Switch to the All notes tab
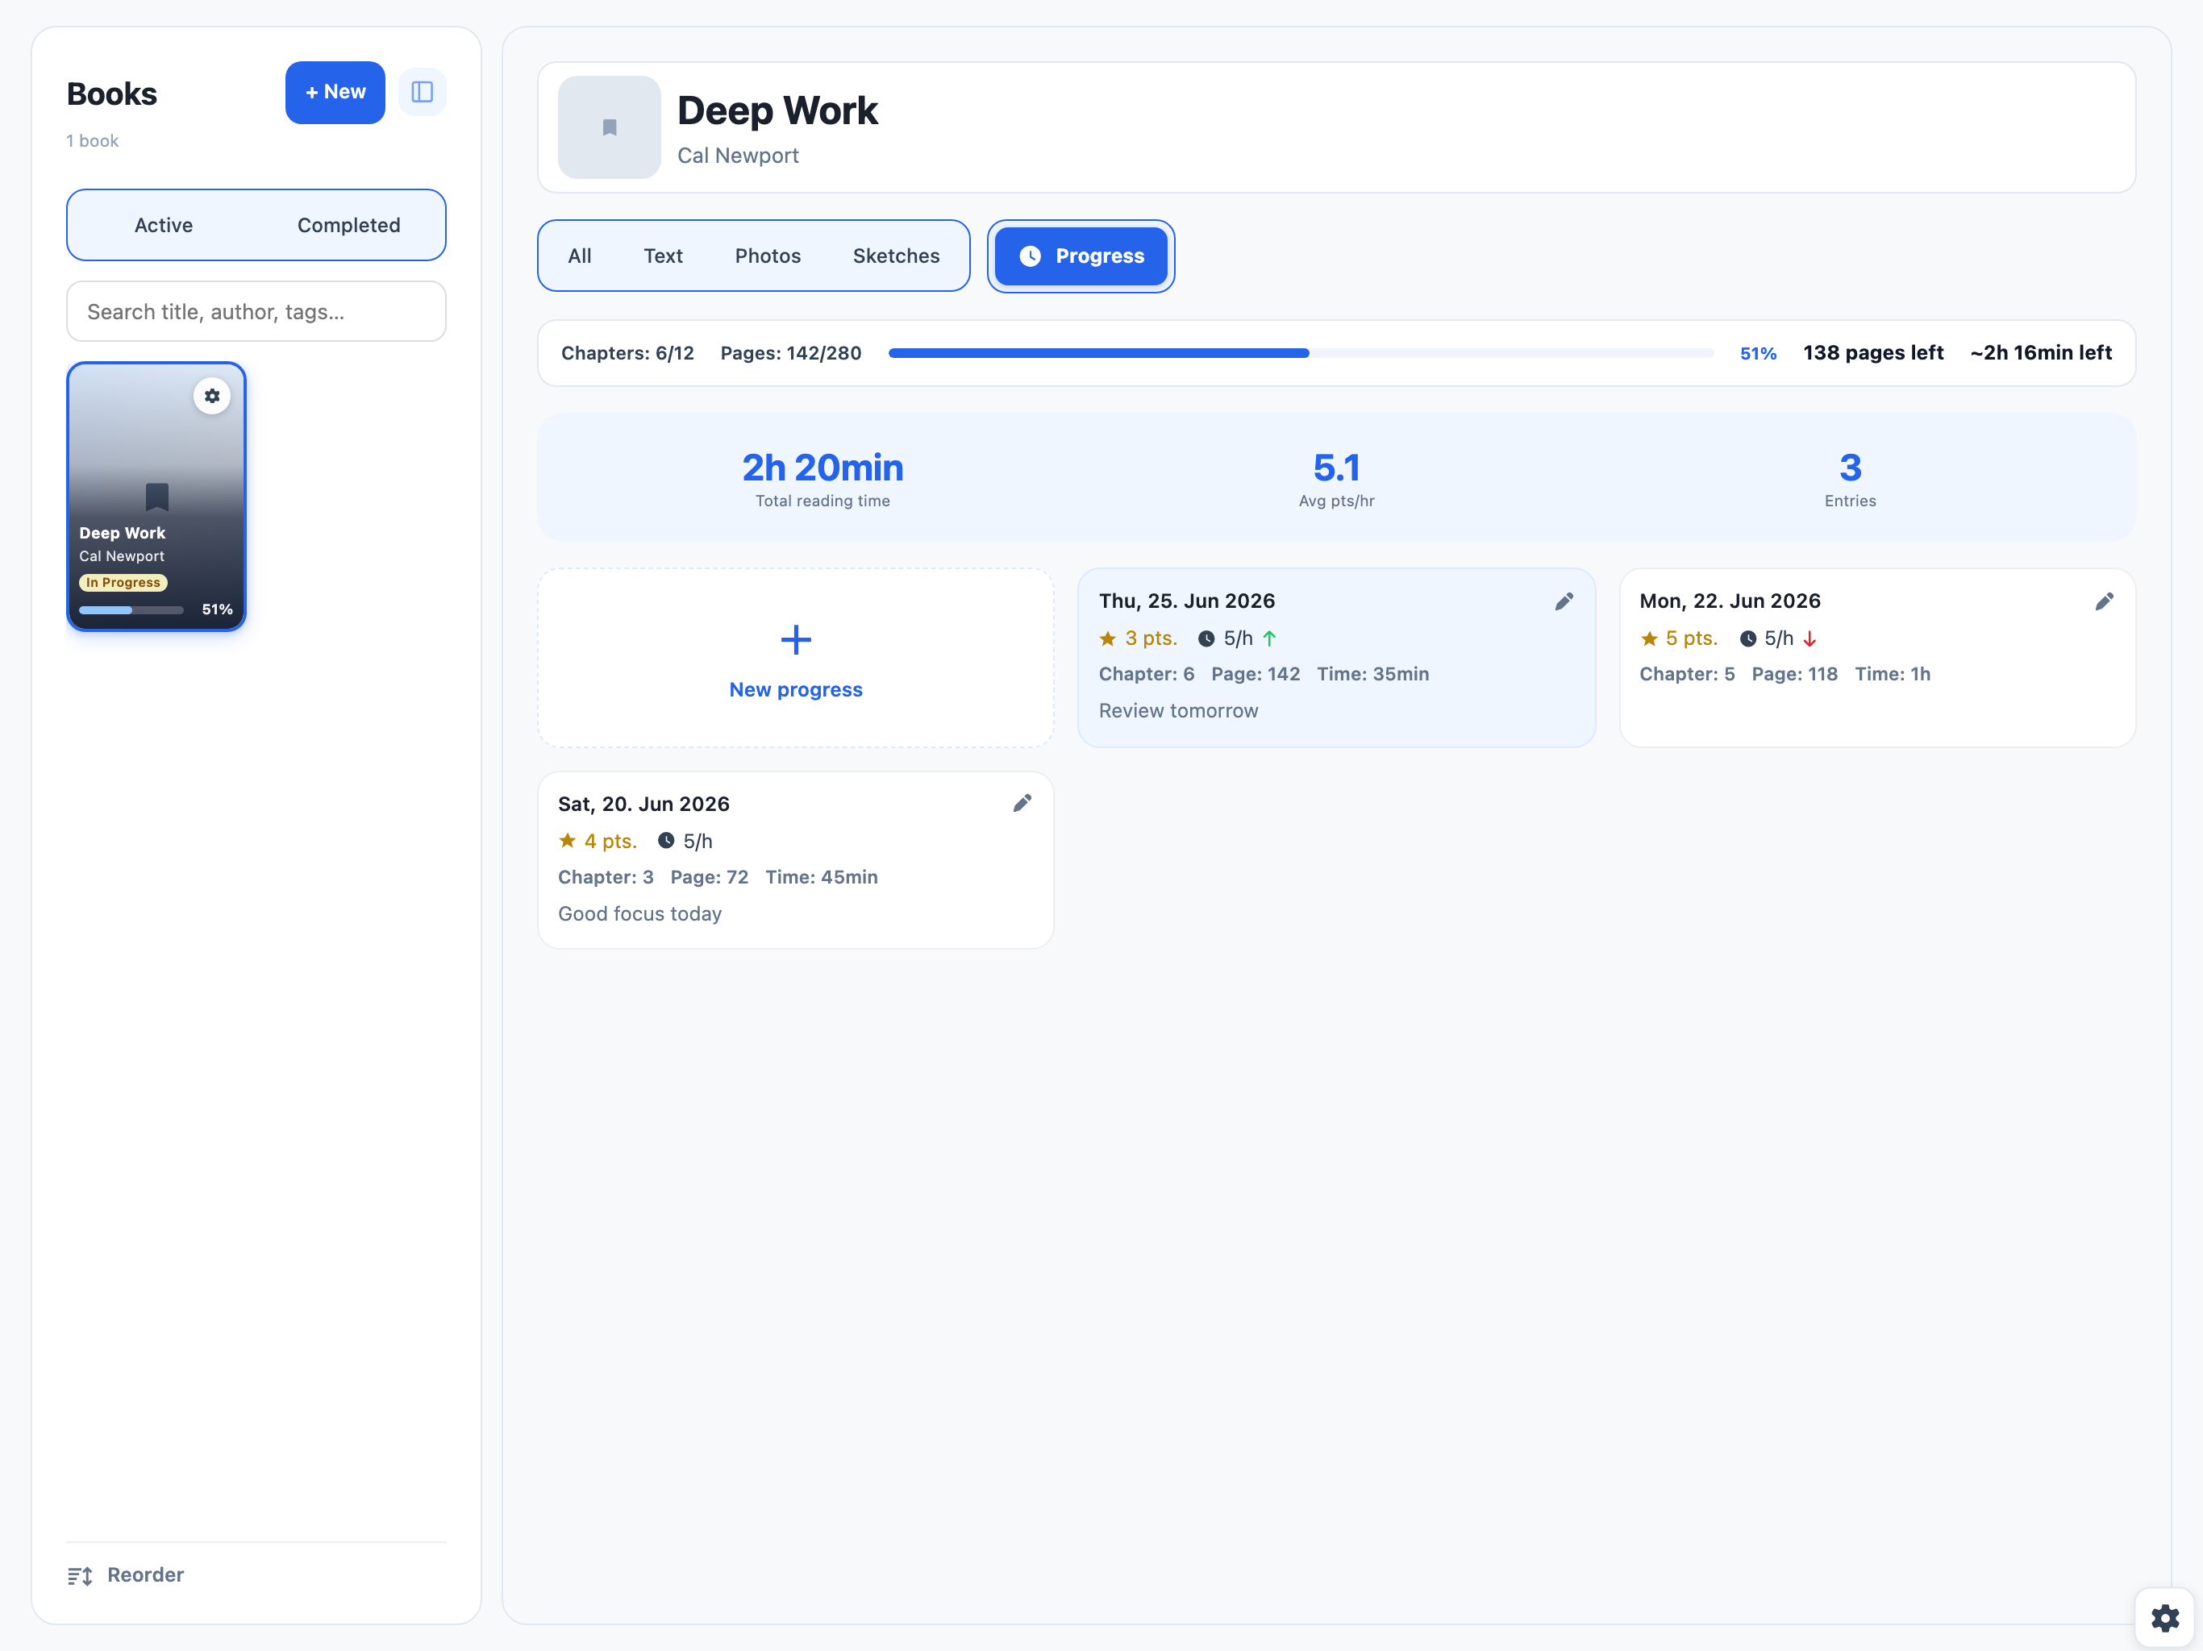Viewport: 2203px width, 1651px height. point(580,256)
